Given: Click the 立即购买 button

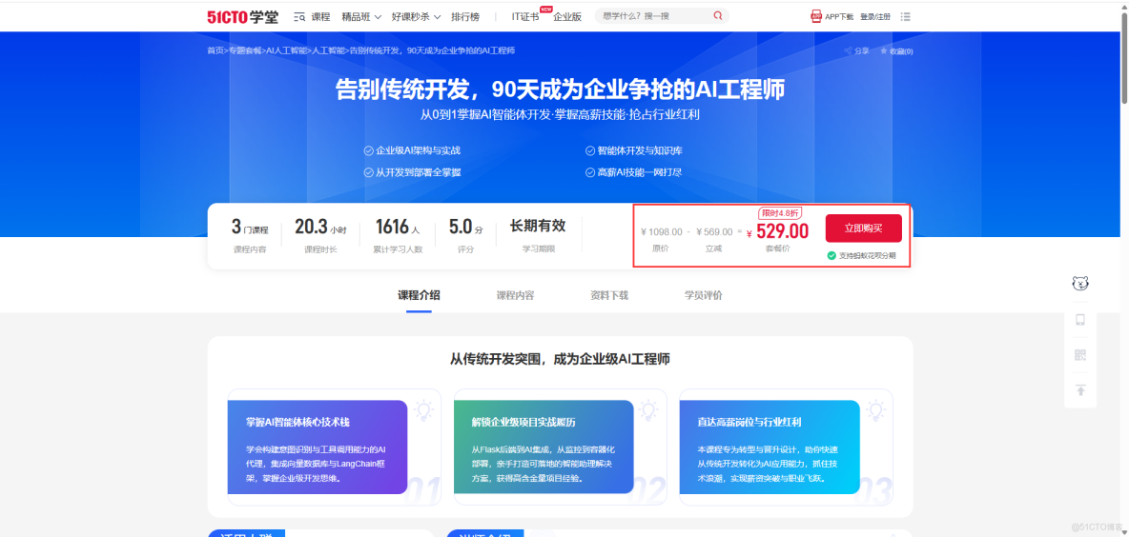Looking at the screenshot, I should [863, 229].
